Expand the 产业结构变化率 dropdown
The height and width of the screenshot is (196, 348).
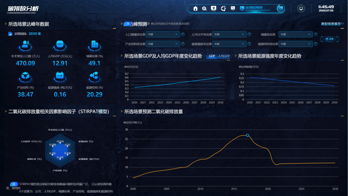point(163,44)
